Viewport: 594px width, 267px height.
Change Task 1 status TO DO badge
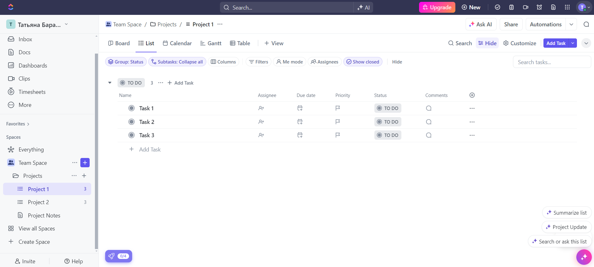(388, 108)
